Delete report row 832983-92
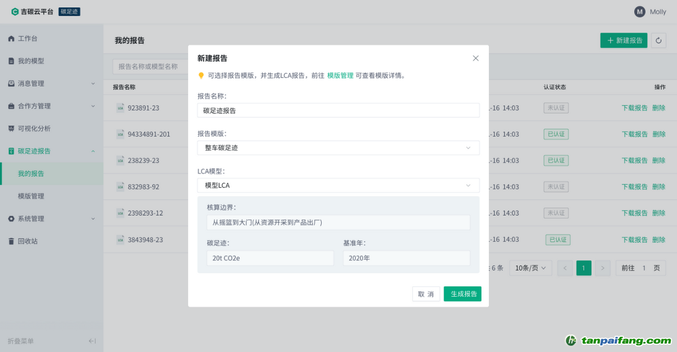Screen dimensions: 677x352 [x=659, y=186]
